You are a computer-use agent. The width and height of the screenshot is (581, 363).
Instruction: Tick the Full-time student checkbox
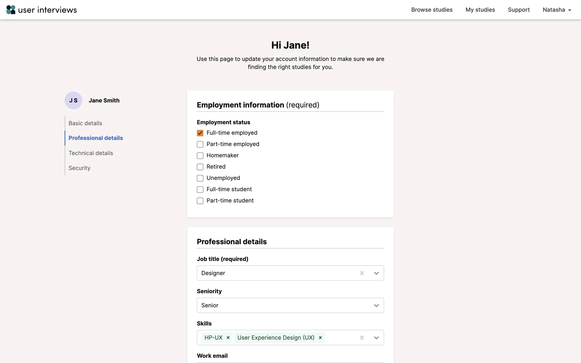click(x=200, y=190)
